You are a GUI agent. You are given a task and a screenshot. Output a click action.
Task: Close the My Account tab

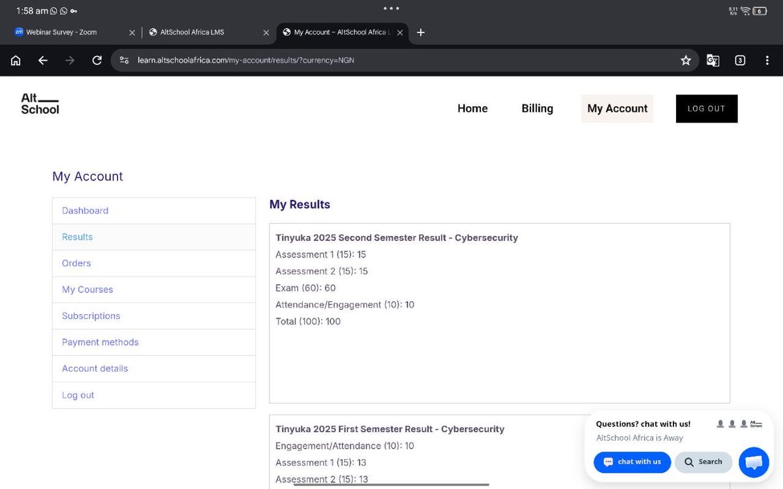[400, 32]
